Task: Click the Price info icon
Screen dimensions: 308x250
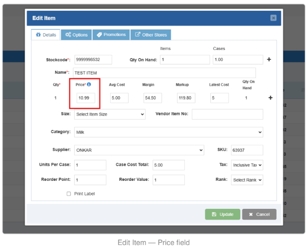Action: (89, 84)
